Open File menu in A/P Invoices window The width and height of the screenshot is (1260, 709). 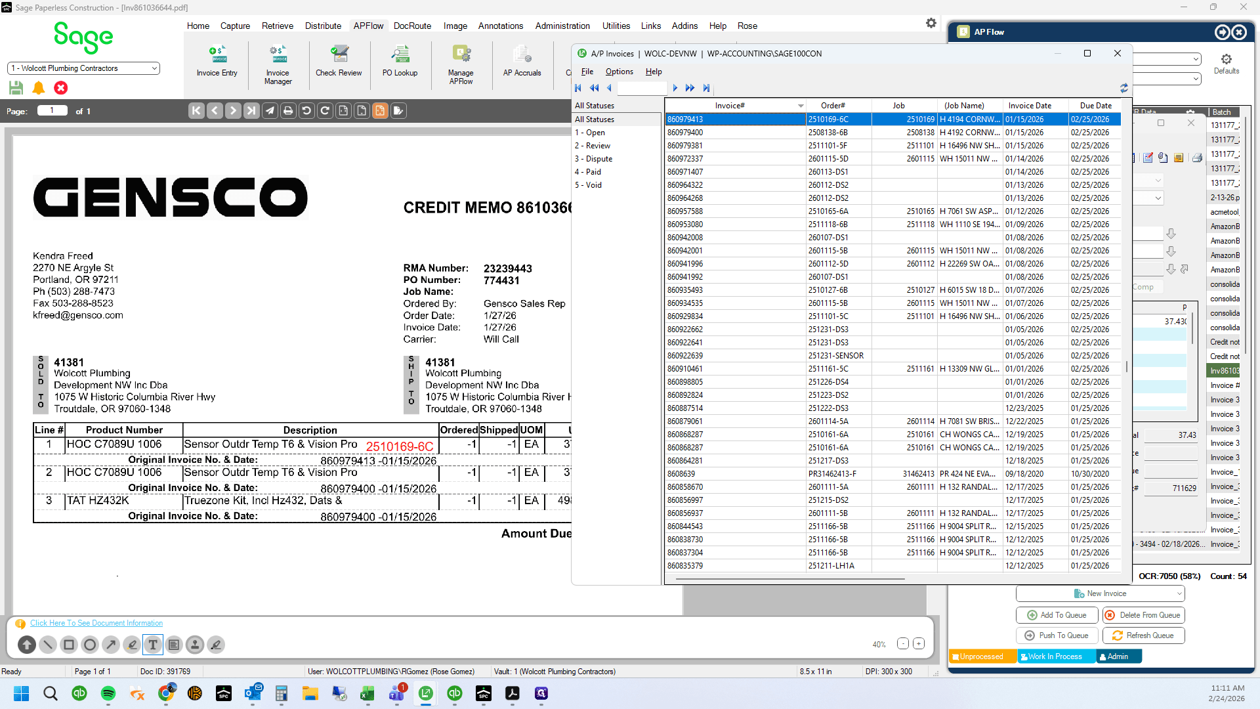point(587,72)
